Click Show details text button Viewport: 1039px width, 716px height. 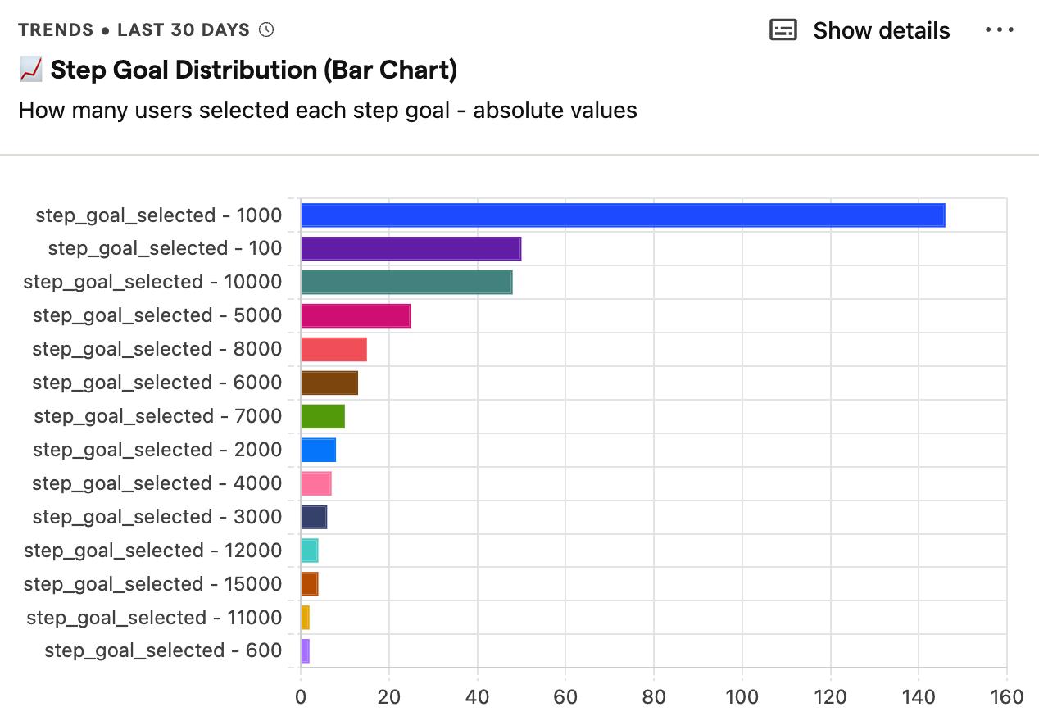(881, 31)
